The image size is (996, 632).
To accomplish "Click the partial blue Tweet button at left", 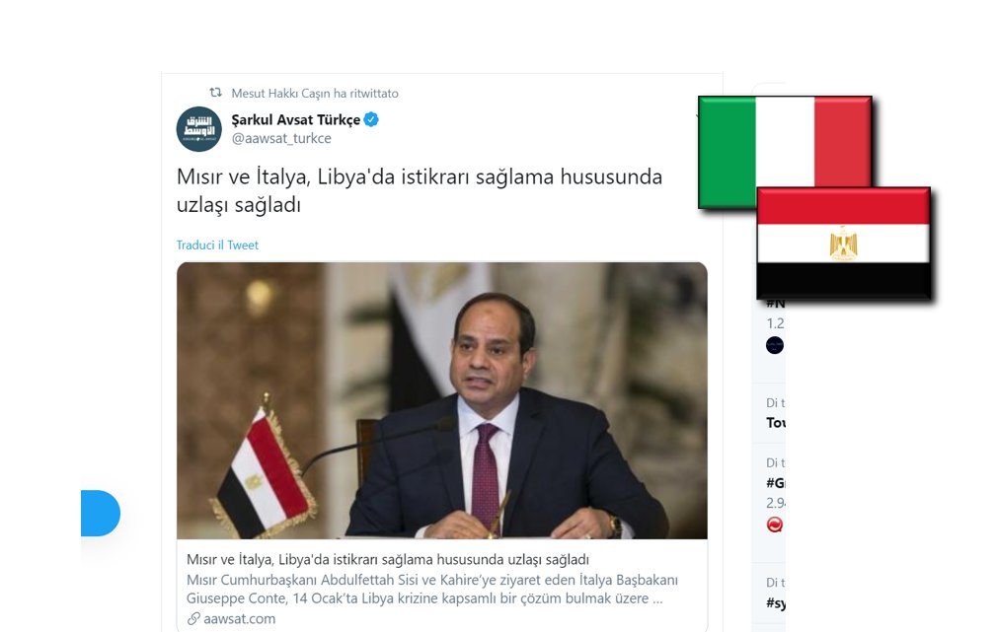I will click(101, 513).
